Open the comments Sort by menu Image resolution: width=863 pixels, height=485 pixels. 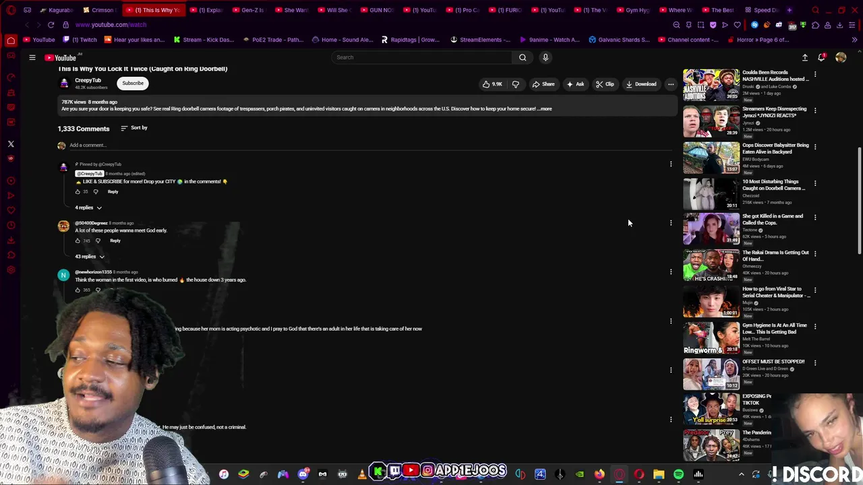click(134, 128)
